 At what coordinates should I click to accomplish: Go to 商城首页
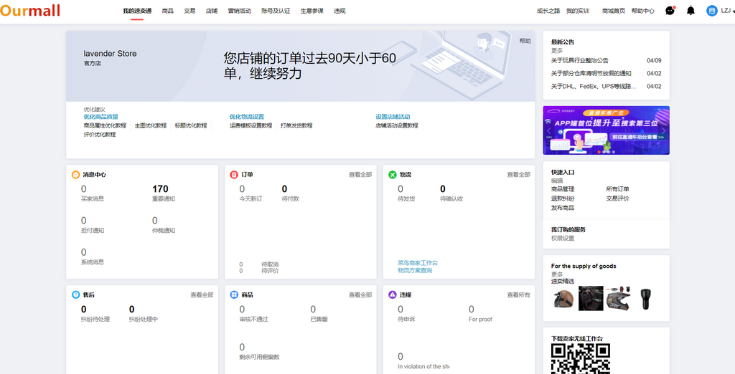click(613, 11)
